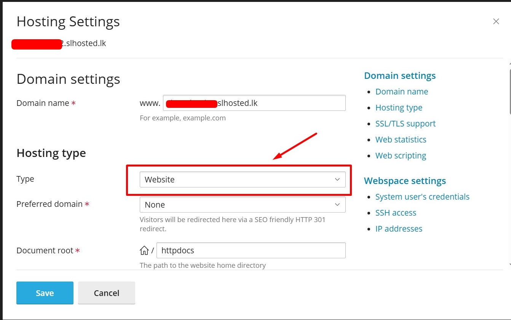Image resolution: width=511 pixels, height=320 pixels.
Task: Select Web scripting link
Action: point(401,156)
